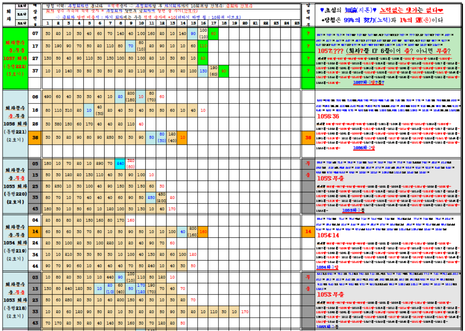This screenshot has width=465, height=331.
Task: Click the '1057 회차' round label cell
Action: (14, 58)
